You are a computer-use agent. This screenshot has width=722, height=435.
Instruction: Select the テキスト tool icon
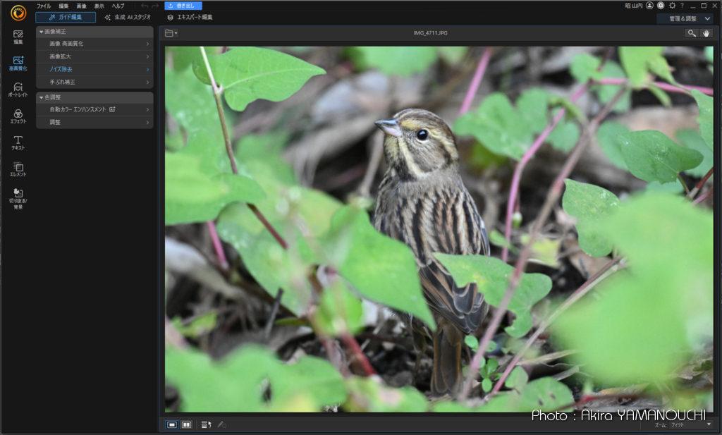click(18, 142)
